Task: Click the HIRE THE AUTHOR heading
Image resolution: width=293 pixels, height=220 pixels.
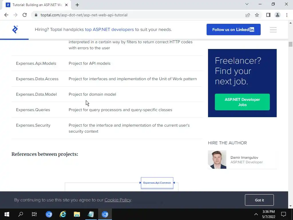Action: point(227,143)
